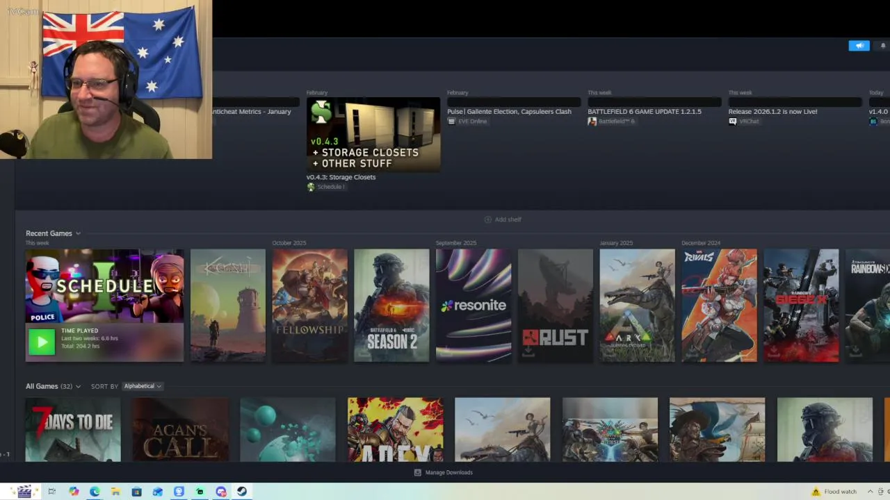The height and width of the screenshot is (500, 890).
Task: Click the Storage Closets news banner image
Action: pos(373,134)
